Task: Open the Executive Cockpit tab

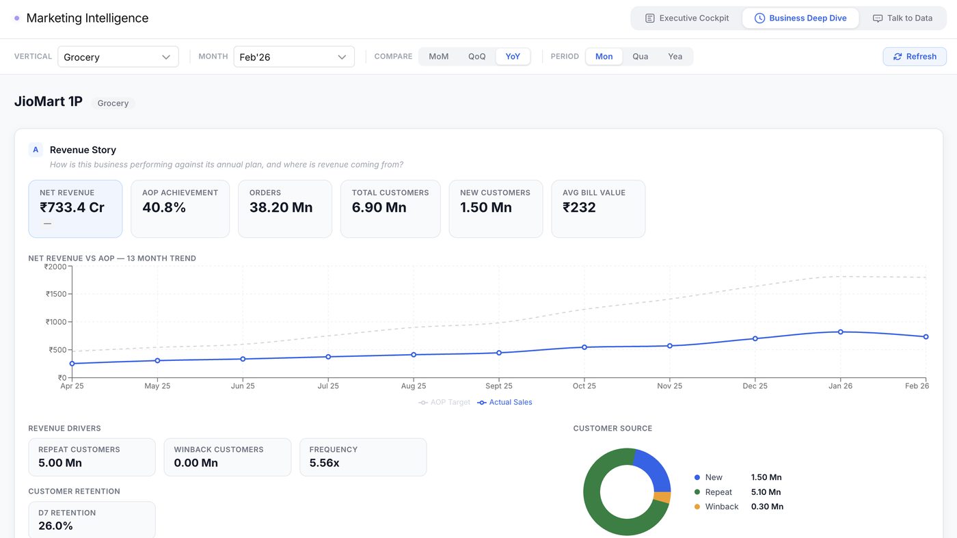Action: pyautogui.click(x=687, y=18)
